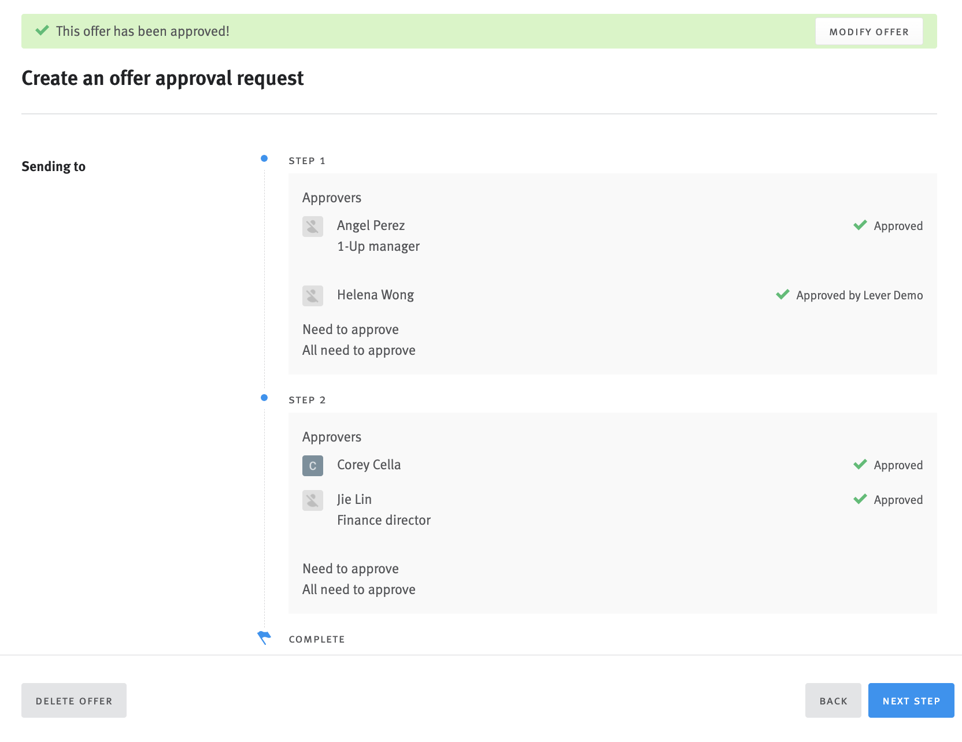Select the Step 2 blue timeline dot
This screenshot has width=962, height=742.
(x=264, y=397)
